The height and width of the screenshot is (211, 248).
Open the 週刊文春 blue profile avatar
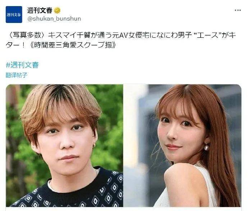pos(14,14)
